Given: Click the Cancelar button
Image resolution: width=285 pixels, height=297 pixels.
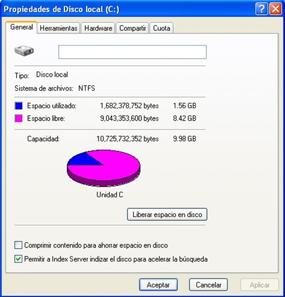Looking at the screenshot, I should pyautogui.click(x=208, y=285).
